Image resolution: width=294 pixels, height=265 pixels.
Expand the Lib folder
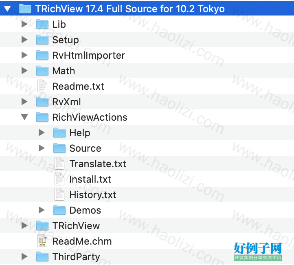click(x=24, y=24)
